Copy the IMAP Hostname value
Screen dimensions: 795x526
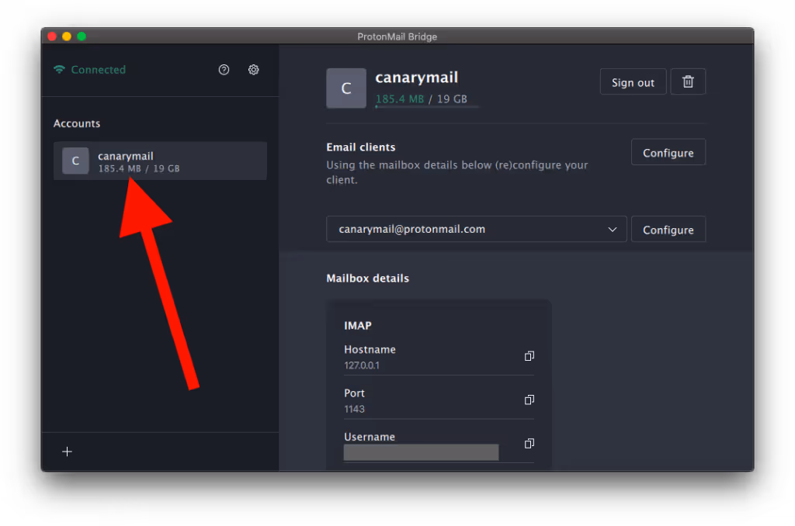point(529,356)
